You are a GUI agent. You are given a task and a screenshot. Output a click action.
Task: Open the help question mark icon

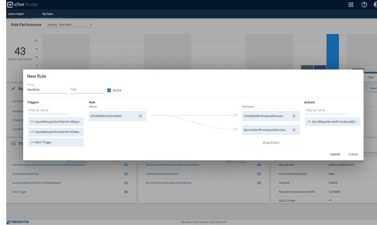pyautogui.click(x=364, y=5)
